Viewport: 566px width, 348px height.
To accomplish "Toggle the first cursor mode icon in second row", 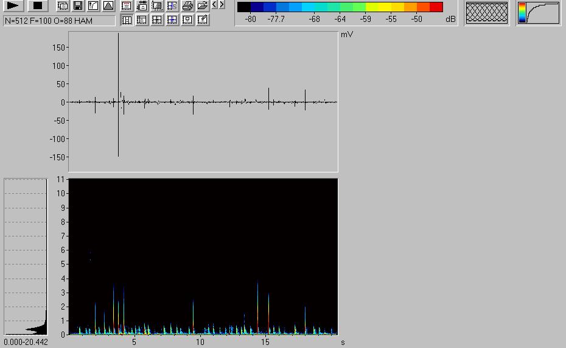I will [x=127, y=20].
